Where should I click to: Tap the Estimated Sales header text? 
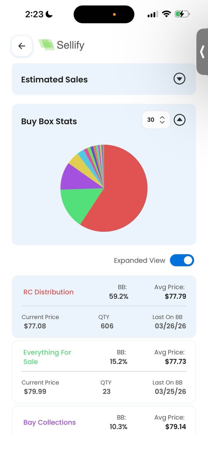pyautogui.click(x=54, y=79)
